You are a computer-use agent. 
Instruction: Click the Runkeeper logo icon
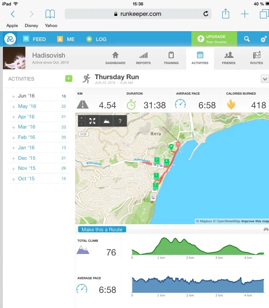(x=10, y=39)
